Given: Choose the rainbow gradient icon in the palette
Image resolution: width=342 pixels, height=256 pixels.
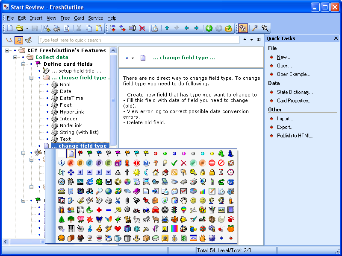Looking at the screenshot, I should (174, 229).
